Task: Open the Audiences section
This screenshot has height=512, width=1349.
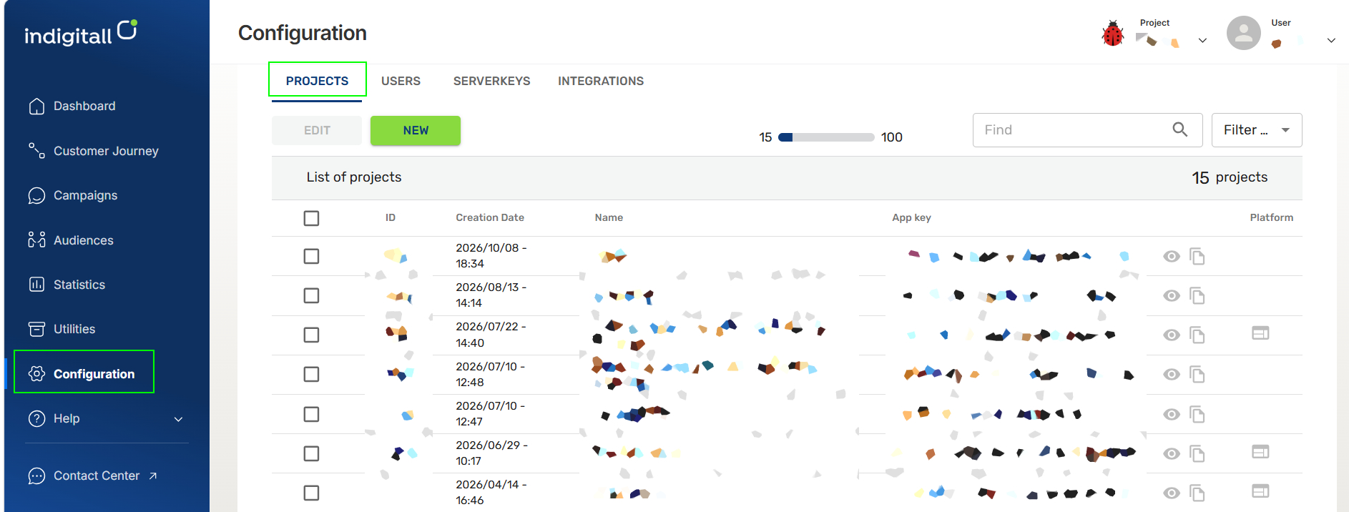Action: [70, 240]
